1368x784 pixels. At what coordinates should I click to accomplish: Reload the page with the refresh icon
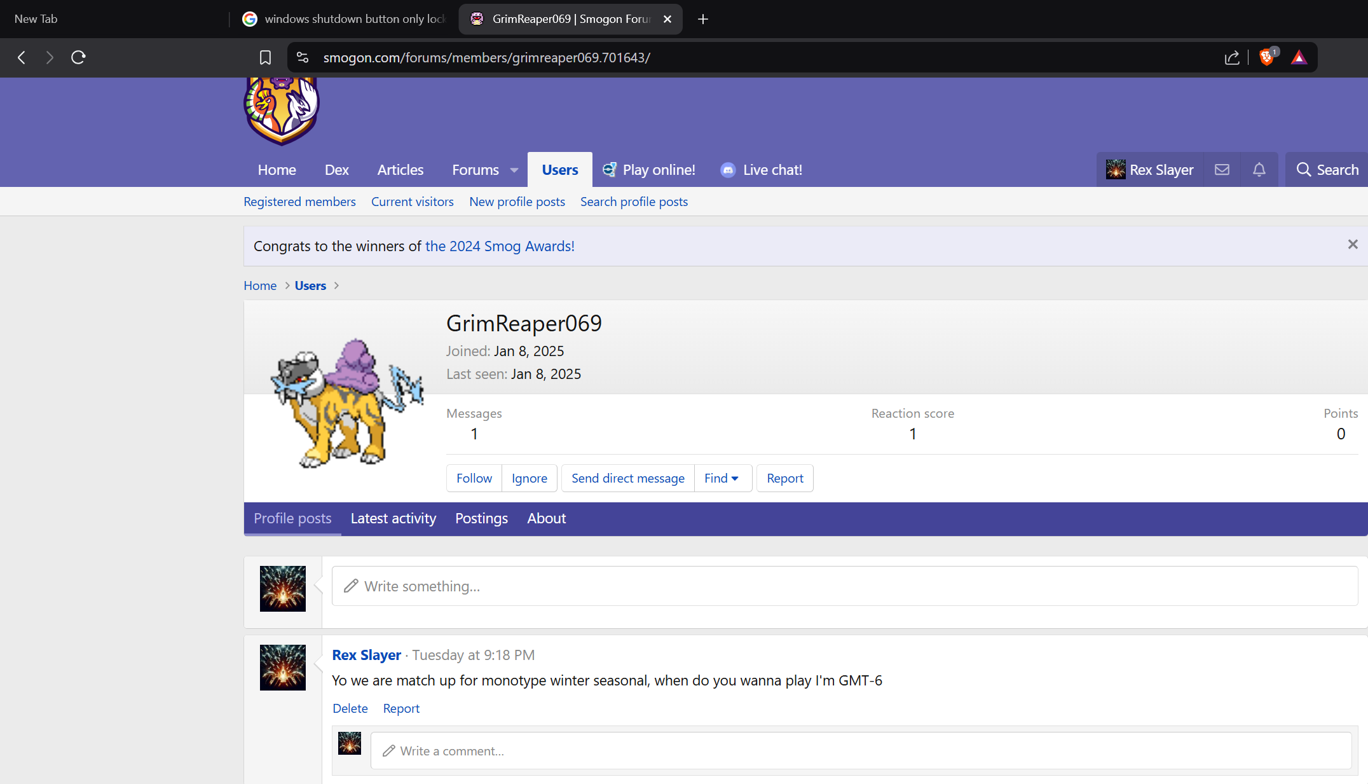(78, 57)
